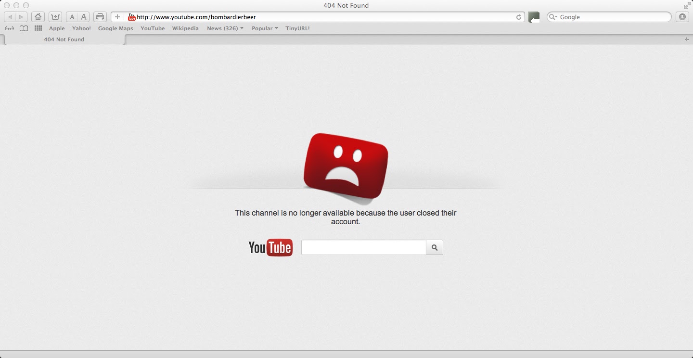Open the Wikipedia bookmark
The height and width of the screenshot is (358, 693).
[x=185, y=28]
